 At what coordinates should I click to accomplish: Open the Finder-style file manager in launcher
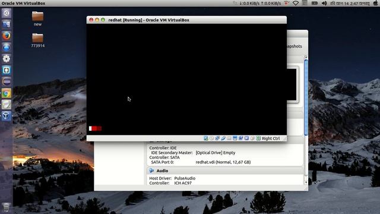[7, 24]
